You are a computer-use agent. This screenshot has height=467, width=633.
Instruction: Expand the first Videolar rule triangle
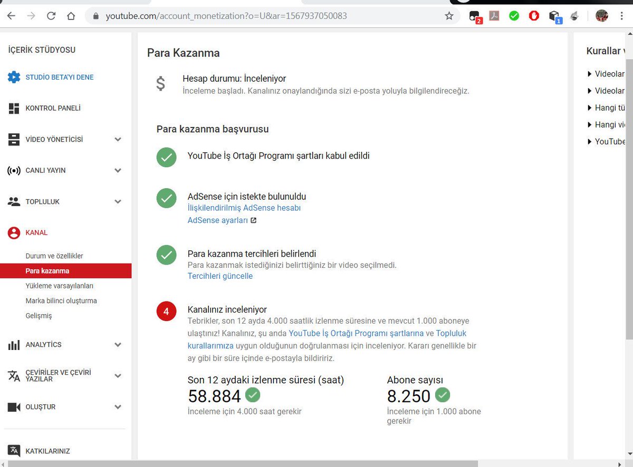[590, 74]
